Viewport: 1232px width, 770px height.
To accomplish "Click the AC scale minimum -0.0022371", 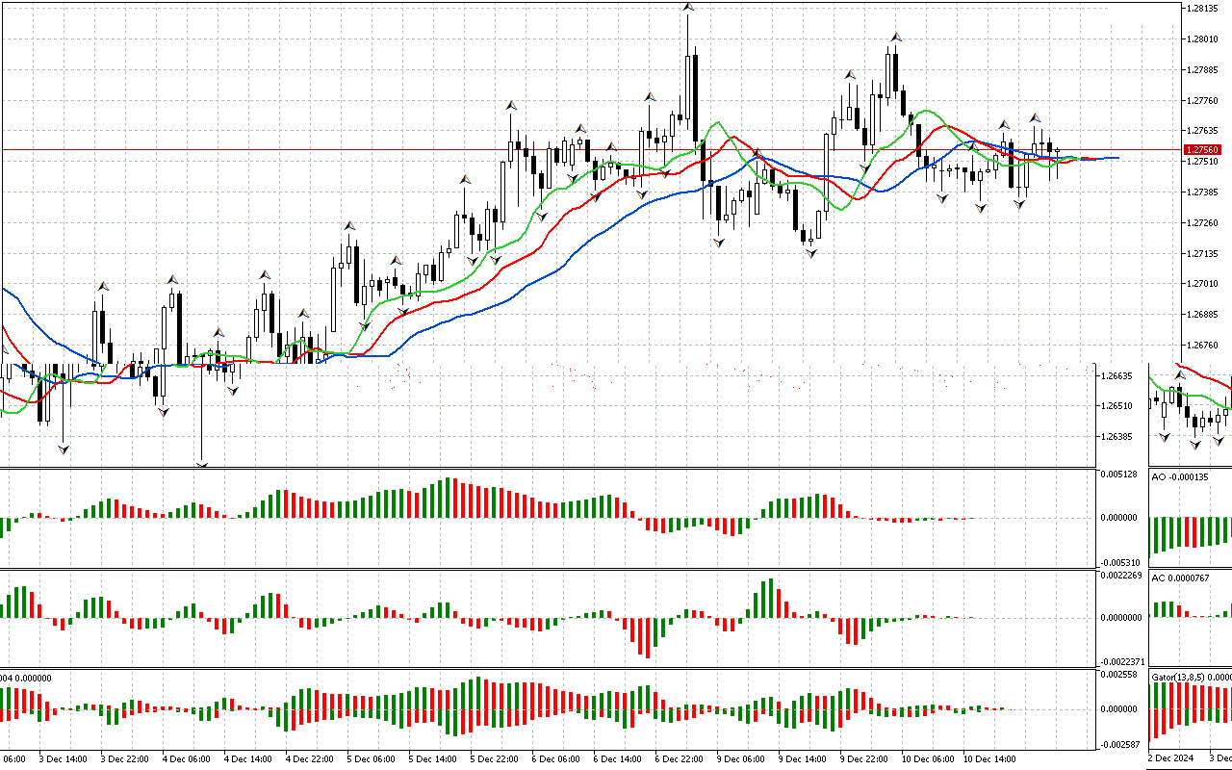I will (1122, 661).
